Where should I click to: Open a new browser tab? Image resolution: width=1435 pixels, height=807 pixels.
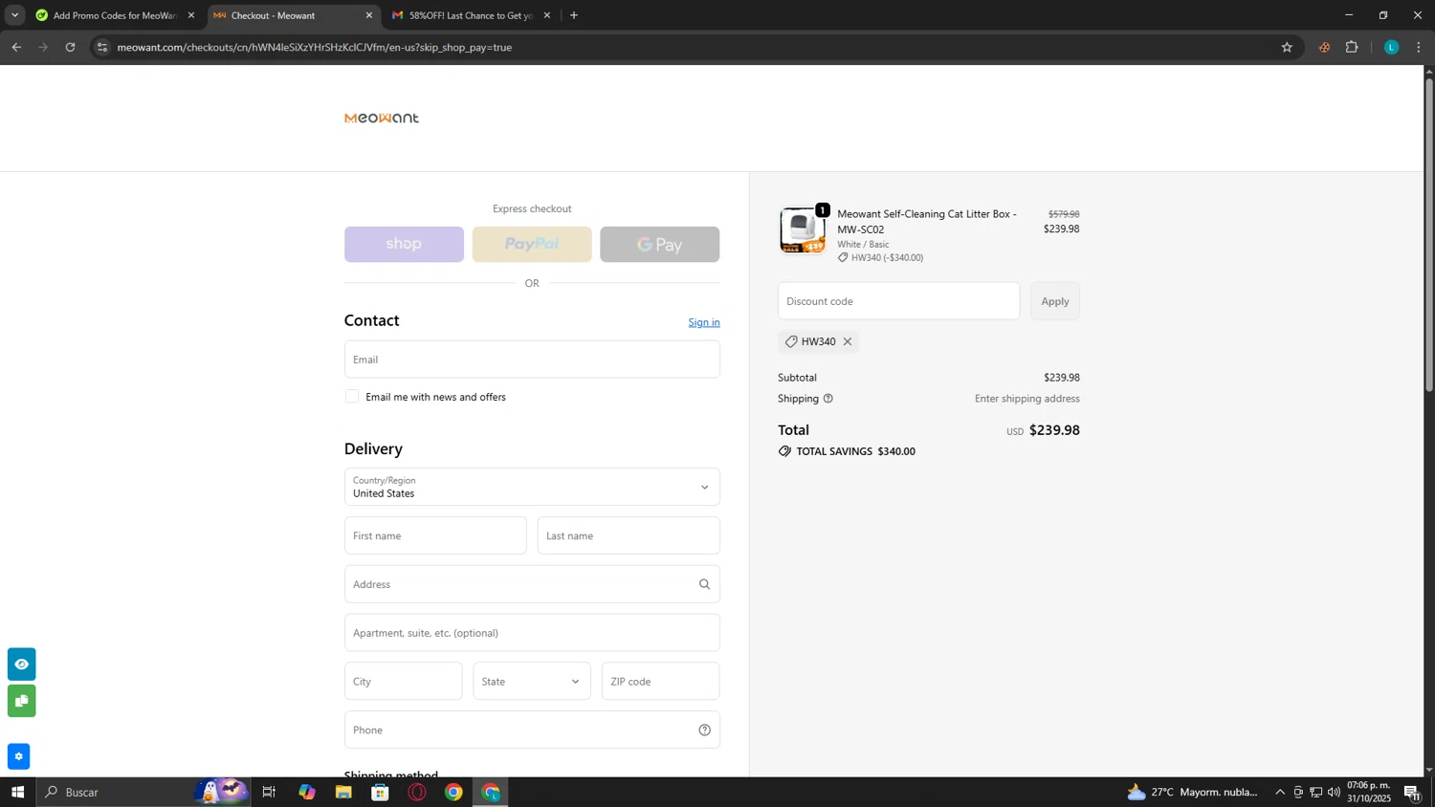tap(574, 15)
